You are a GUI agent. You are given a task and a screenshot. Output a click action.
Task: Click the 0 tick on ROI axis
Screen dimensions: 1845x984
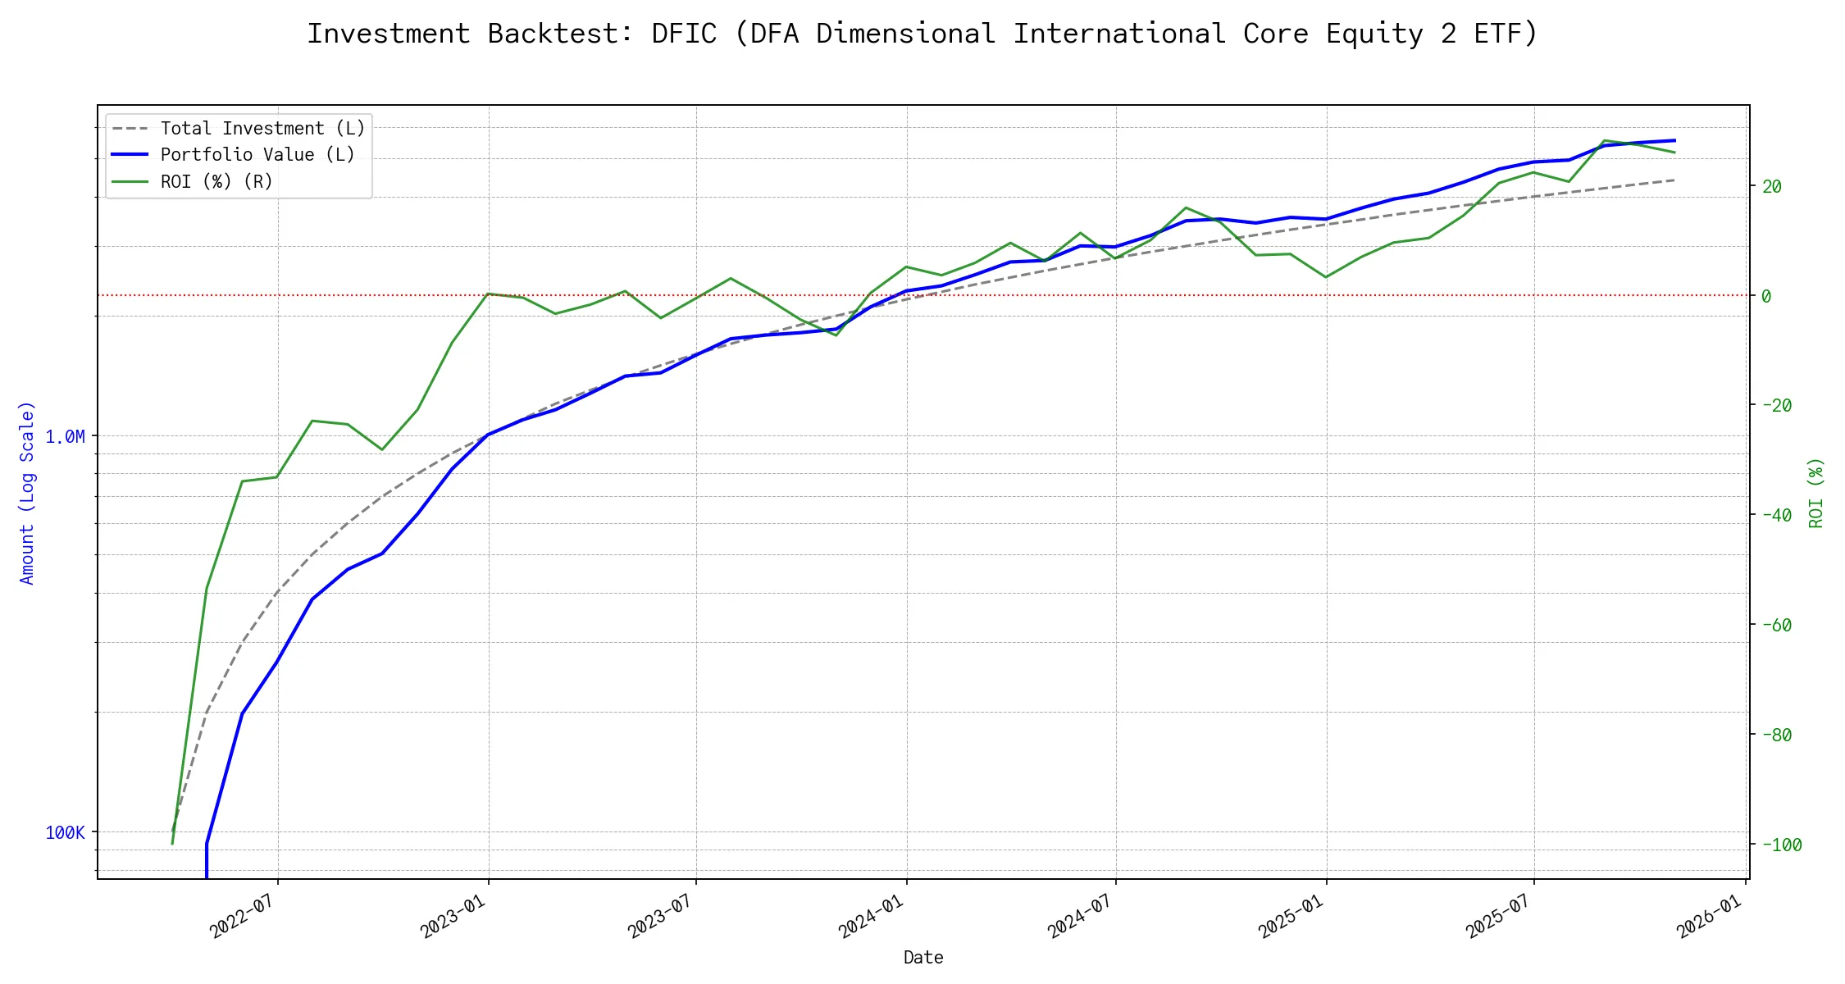click(x=1766, y=296)
